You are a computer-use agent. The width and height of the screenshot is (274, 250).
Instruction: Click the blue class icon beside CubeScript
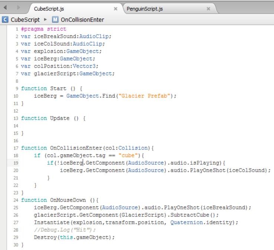5,20
